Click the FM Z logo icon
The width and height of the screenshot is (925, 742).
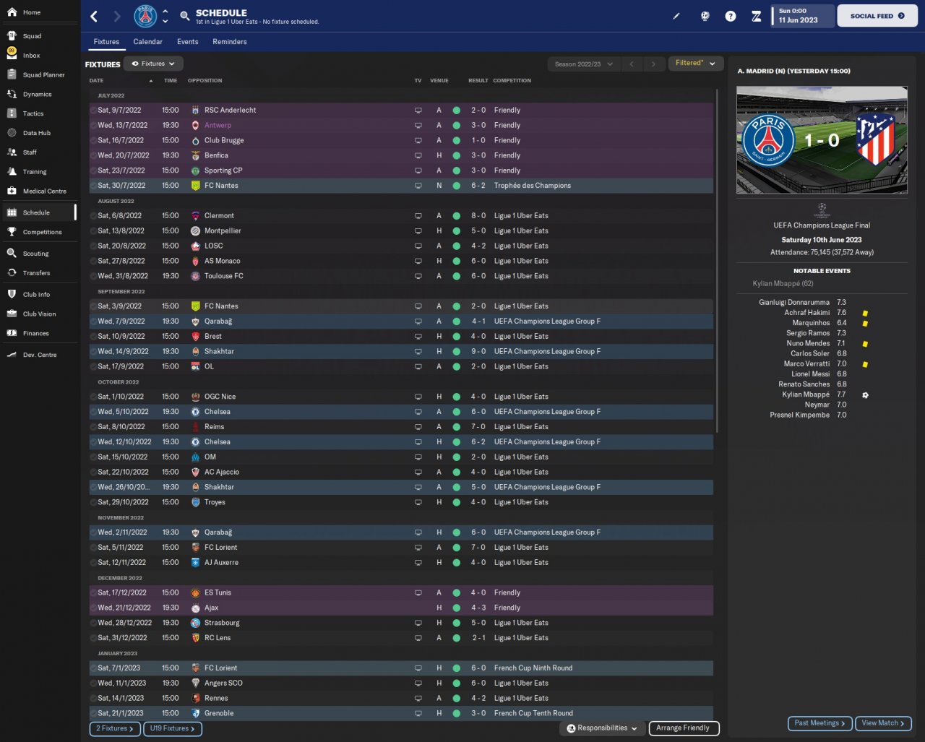tap(756, 16)
